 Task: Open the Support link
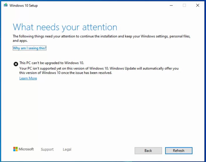(x=47, y=149)
